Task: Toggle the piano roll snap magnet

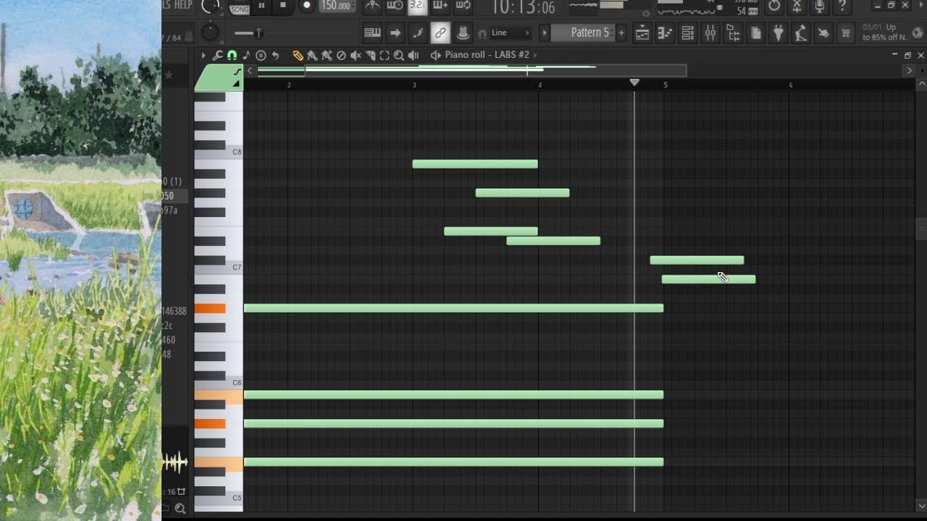Action: click(232, 55)
